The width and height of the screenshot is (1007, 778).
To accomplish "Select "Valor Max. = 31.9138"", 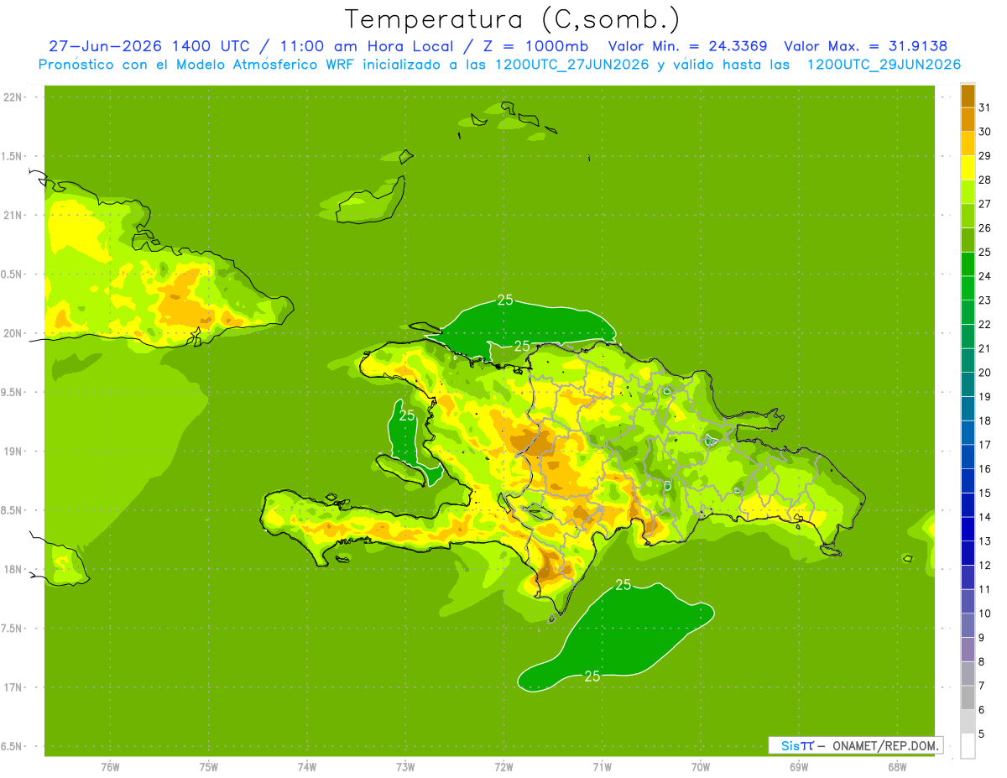I will pos(866,46).
